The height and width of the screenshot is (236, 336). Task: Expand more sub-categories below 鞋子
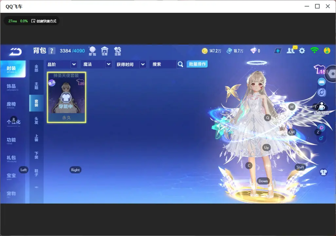tap(36, 187)
